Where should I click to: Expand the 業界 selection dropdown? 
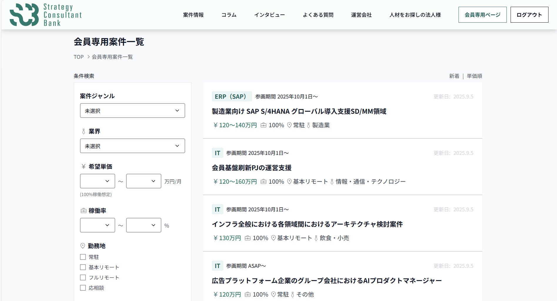[x=132, y=146]
